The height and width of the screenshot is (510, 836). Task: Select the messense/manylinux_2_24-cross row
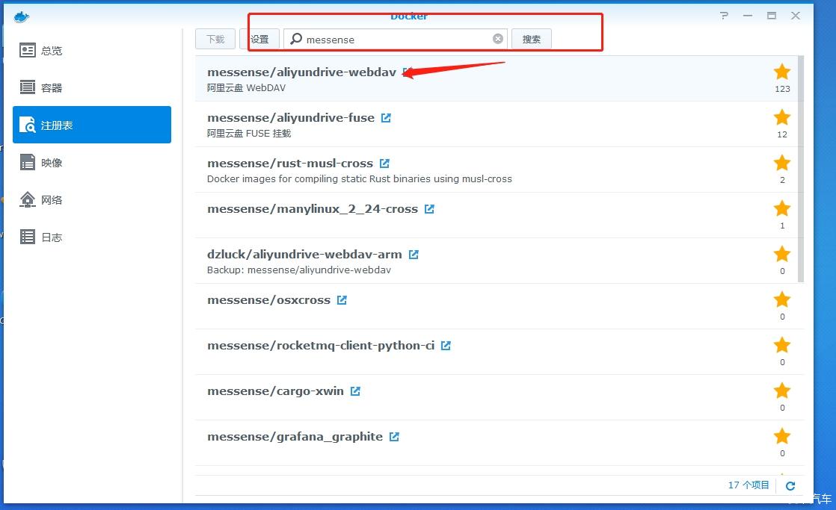[497, 215]
